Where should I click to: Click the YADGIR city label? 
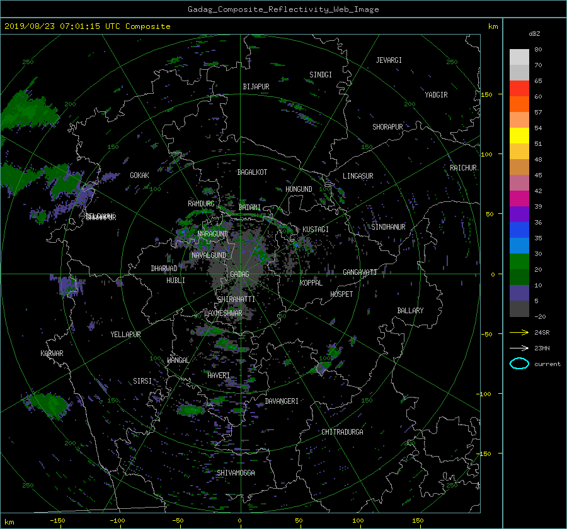click(436, 95)
